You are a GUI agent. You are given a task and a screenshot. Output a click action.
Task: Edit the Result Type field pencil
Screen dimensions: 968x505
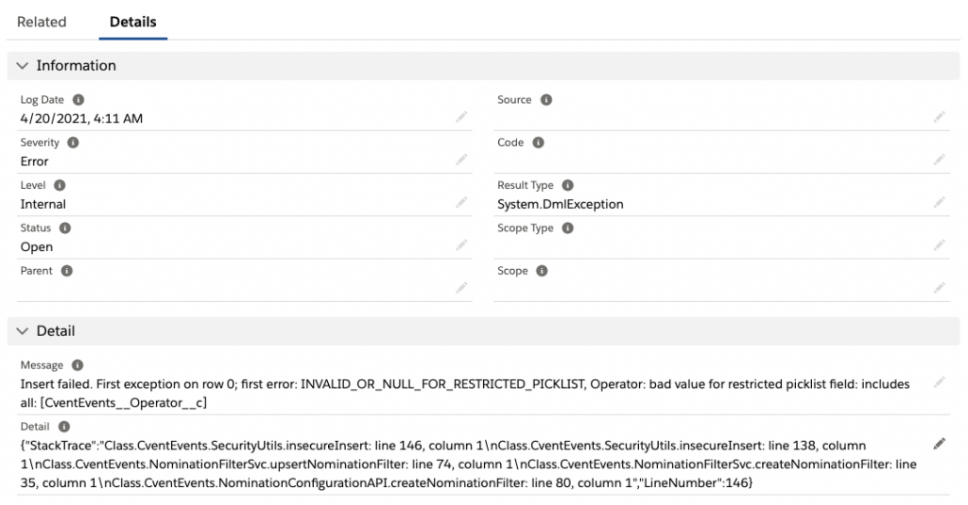tap(939, 203)
